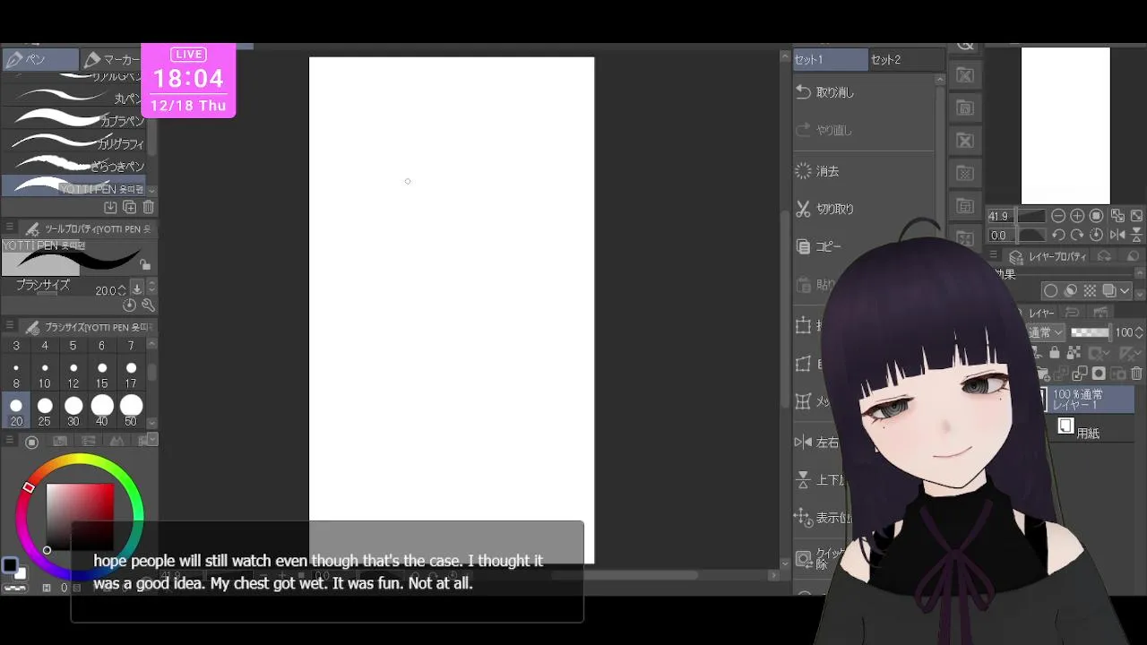Toggle navigator flip horizontal icon
This screenshot has width=1147, height=645.
pyautogui.click(x=1117, y=235)
